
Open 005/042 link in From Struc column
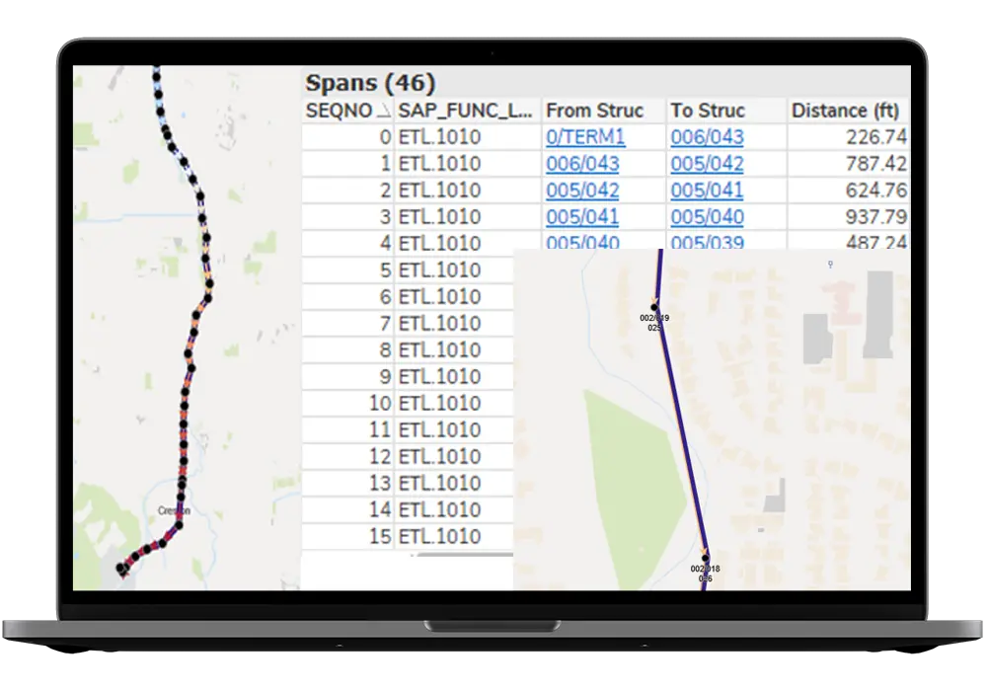pos(582,191)
